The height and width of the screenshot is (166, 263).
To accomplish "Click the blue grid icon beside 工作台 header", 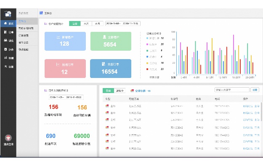I will pos(41,13).
